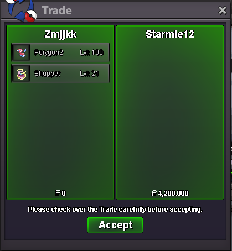Click the Porygon2 sprite icon
Image resolution: width=232 pixels, height=251 pixels.
tap(21, 53)
